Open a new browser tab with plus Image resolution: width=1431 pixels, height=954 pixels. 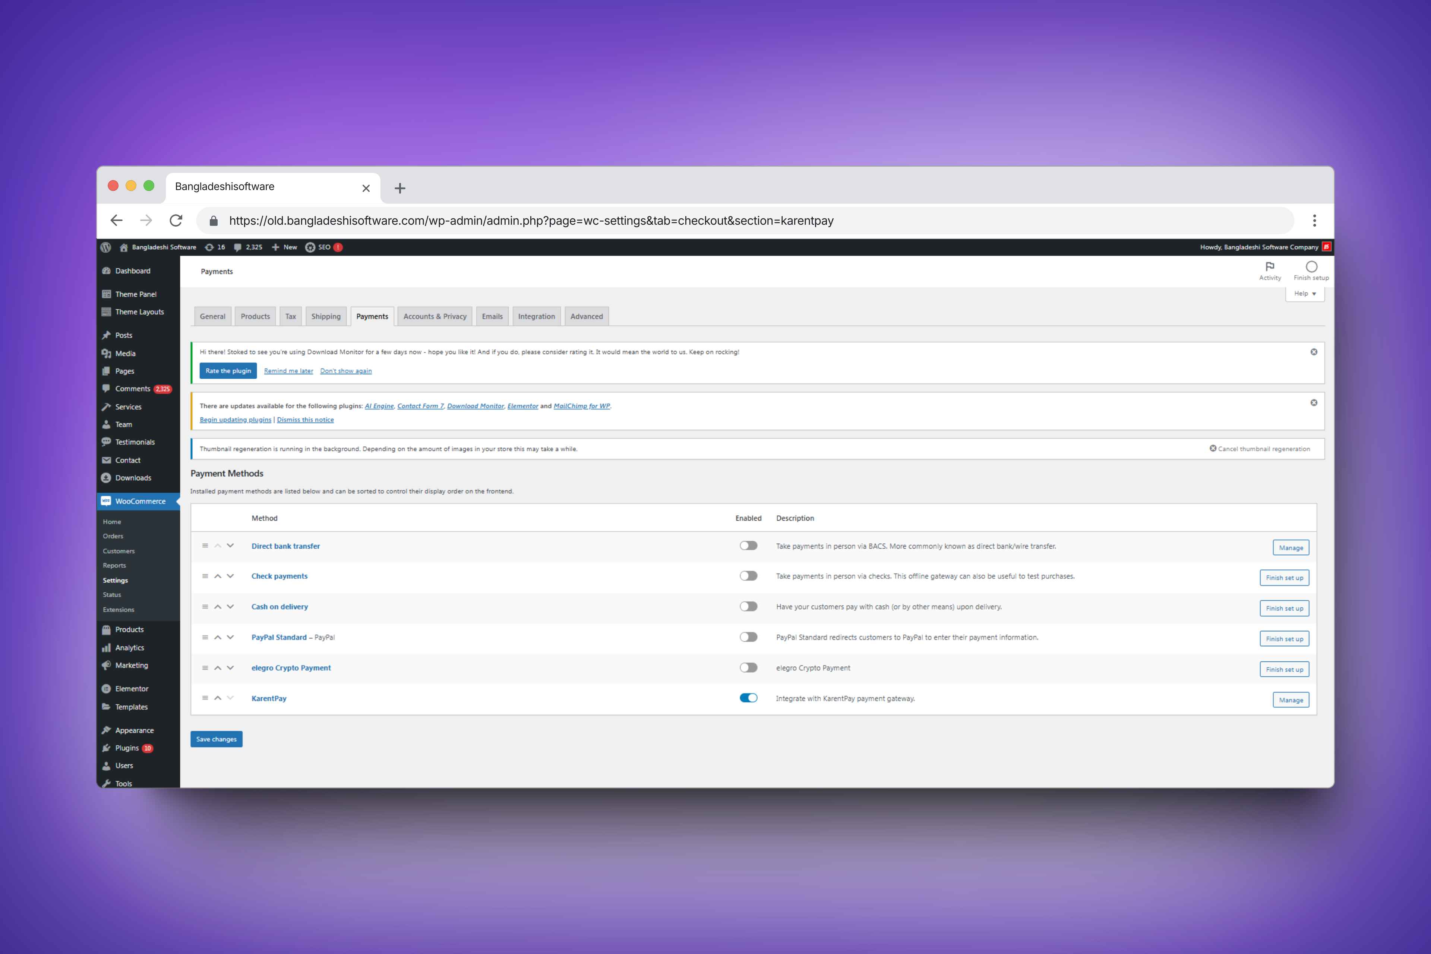pos(400,188)
